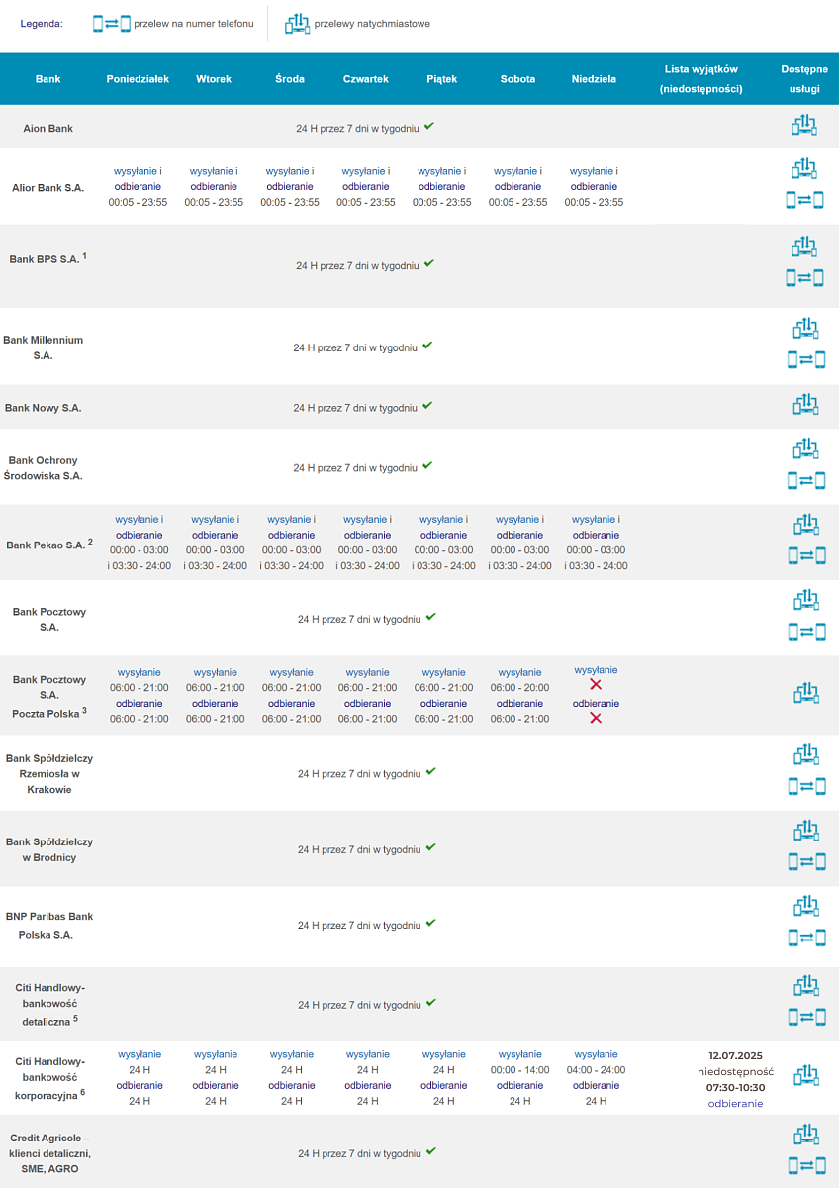Image resolution: width=839 pixels, height=1188 pixels.
Task: Click the '12.07.2025' exception date
Action: coord(735,1055)
